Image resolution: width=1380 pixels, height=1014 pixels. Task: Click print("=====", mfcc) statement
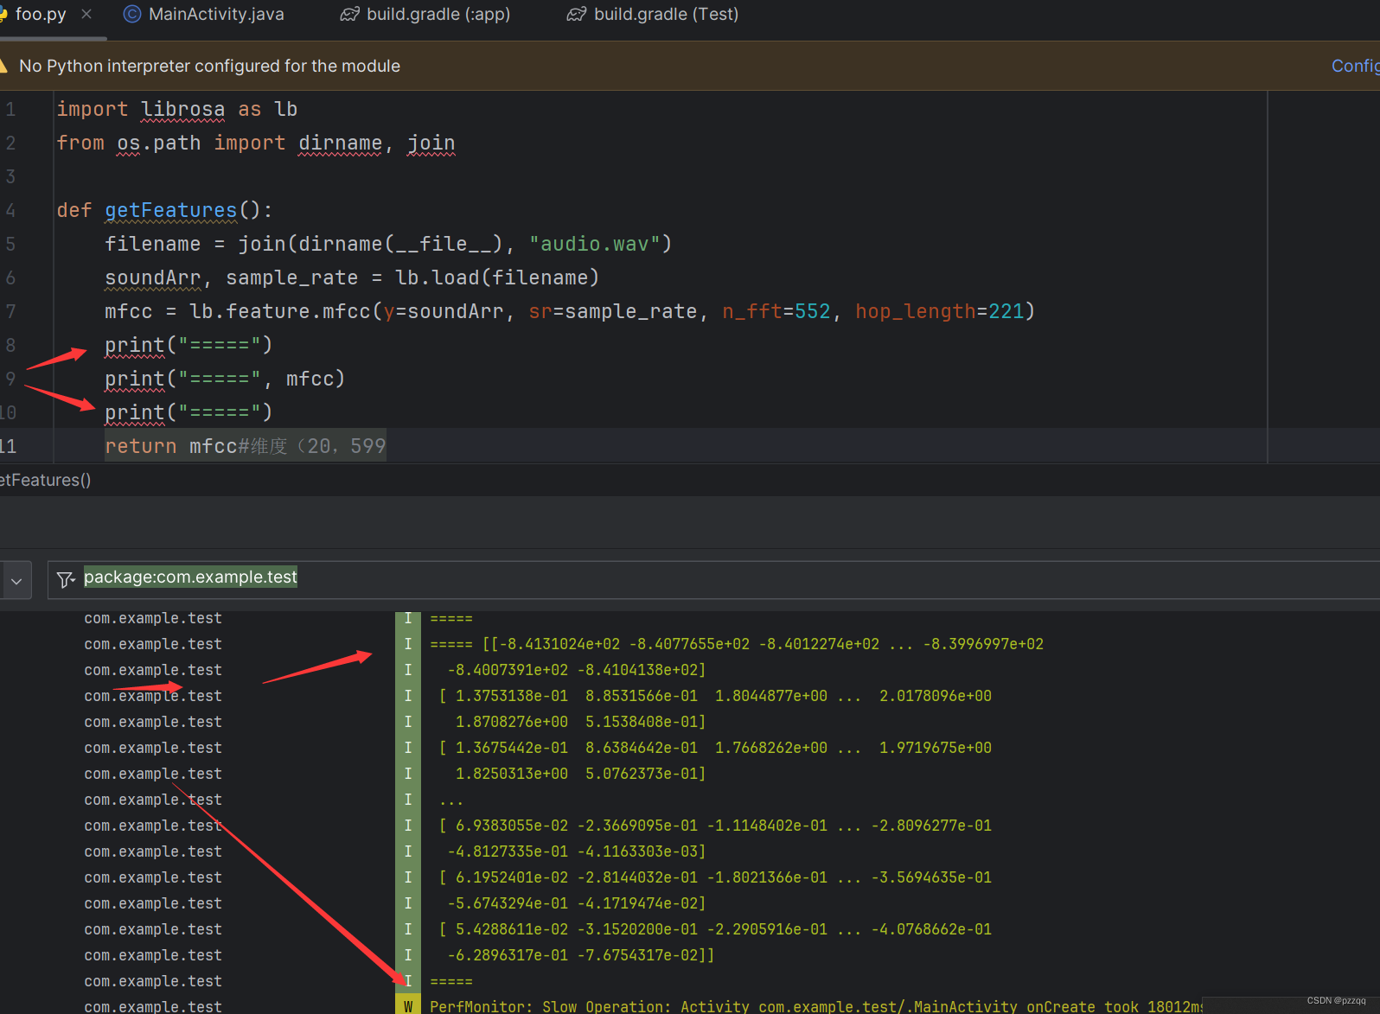click(225, 379)
